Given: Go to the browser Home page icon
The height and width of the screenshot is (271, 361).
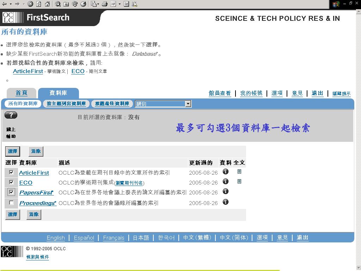Looking at the screenshot, I should click(x=47, y=4).
